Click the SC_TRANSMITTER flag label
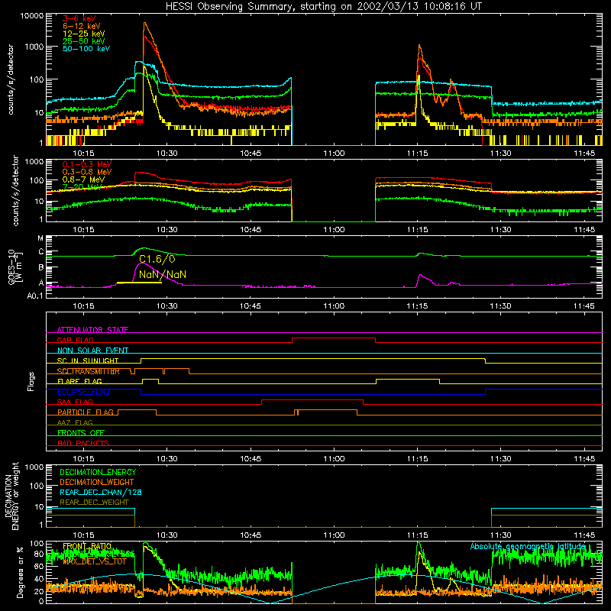Viewport: 611px width, 611px height. pyautogui.click(x=89, y=371)
